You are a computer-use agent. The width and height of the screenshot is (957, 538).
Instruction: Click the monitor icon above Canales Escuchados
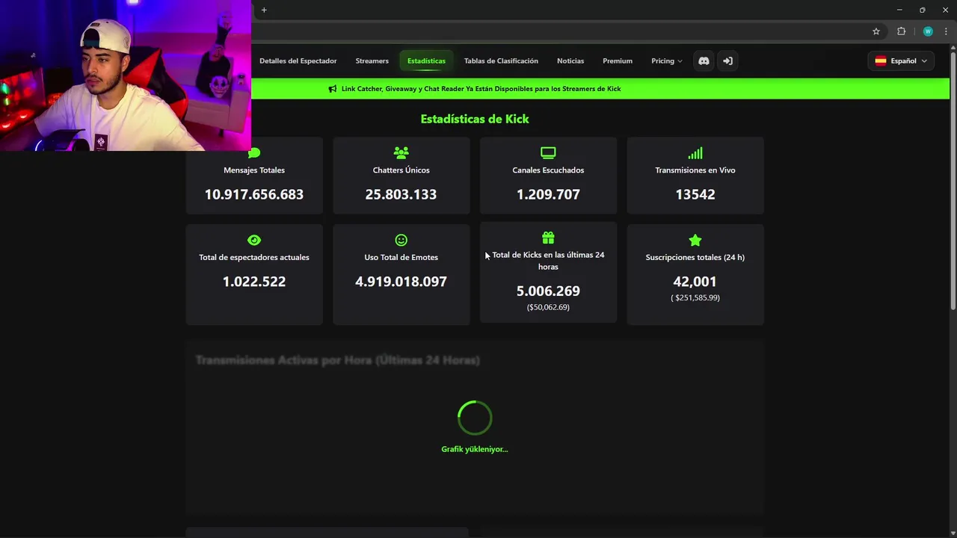coord(548,153)
